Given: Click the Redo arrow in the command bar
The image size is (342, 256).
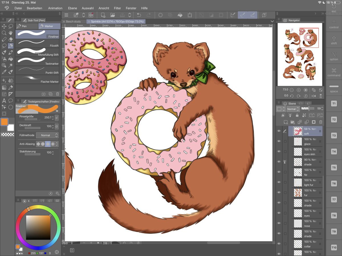Looking at the screenshot, I should point(149,15).
